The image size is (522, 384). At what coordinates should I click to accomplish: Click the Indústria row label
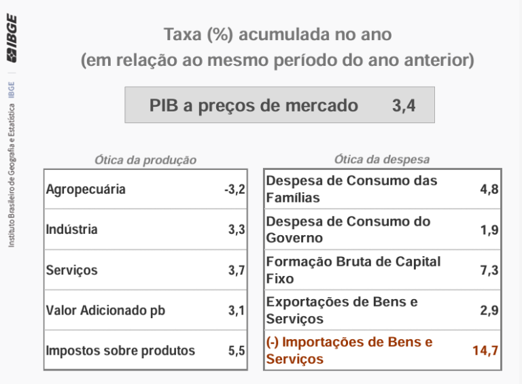[71, 230]
